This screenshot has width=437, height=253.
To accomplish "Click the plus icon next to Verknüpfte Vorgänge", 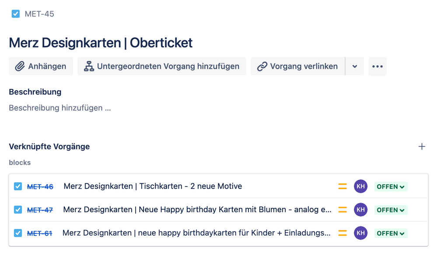I will 422,146.
